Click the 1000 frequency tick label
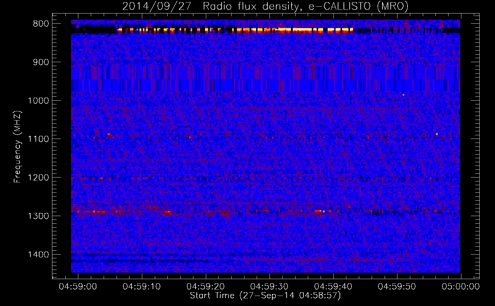 (38, 101)
